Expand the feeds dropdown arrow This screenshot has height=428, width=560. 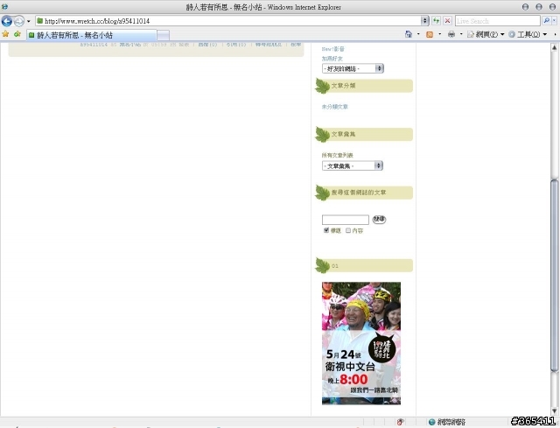tap(439, 34)
